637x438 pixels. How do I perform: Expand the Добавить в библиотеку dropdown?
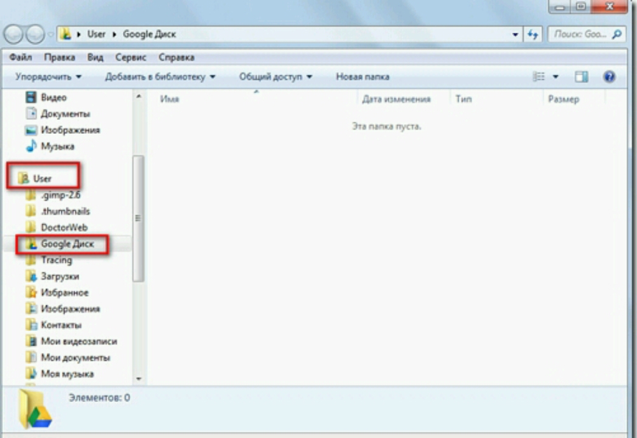[160, 77]
